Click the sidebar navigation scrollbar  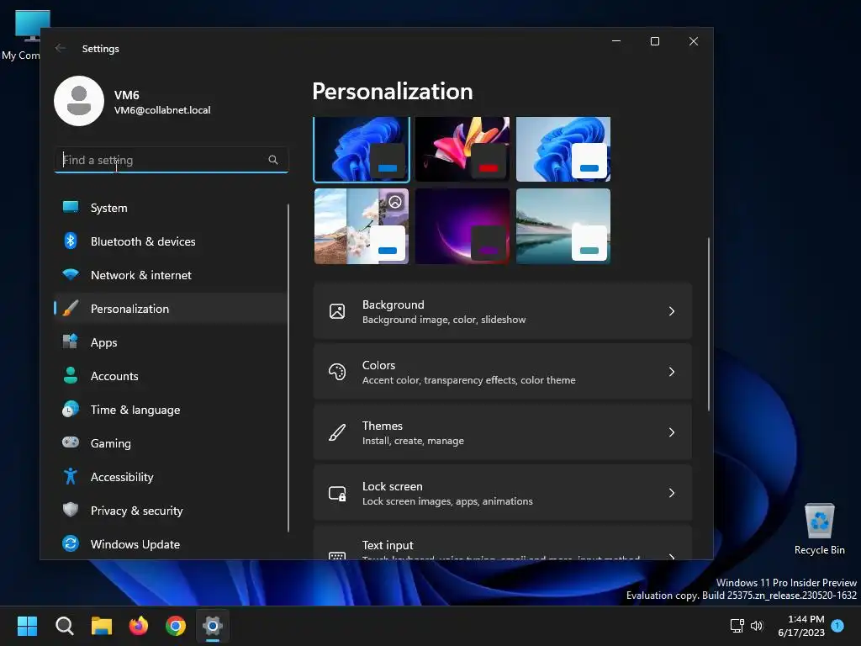click(x=288, y=368)
